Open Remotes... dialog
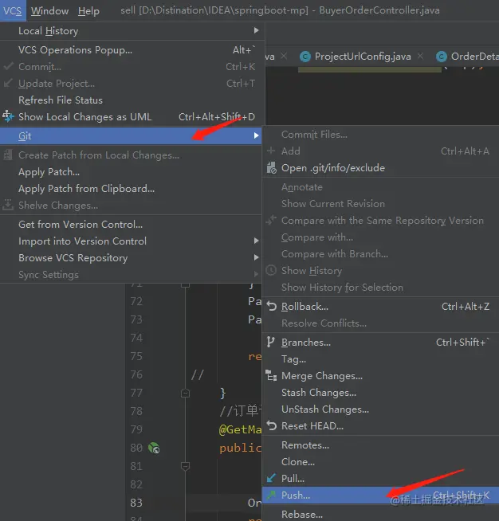The width and height of the screenshot is (499, 521). click(381, 445)
